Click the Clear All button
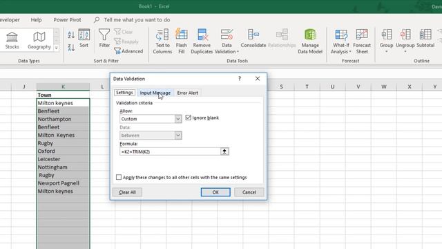 tap(127, 192)
